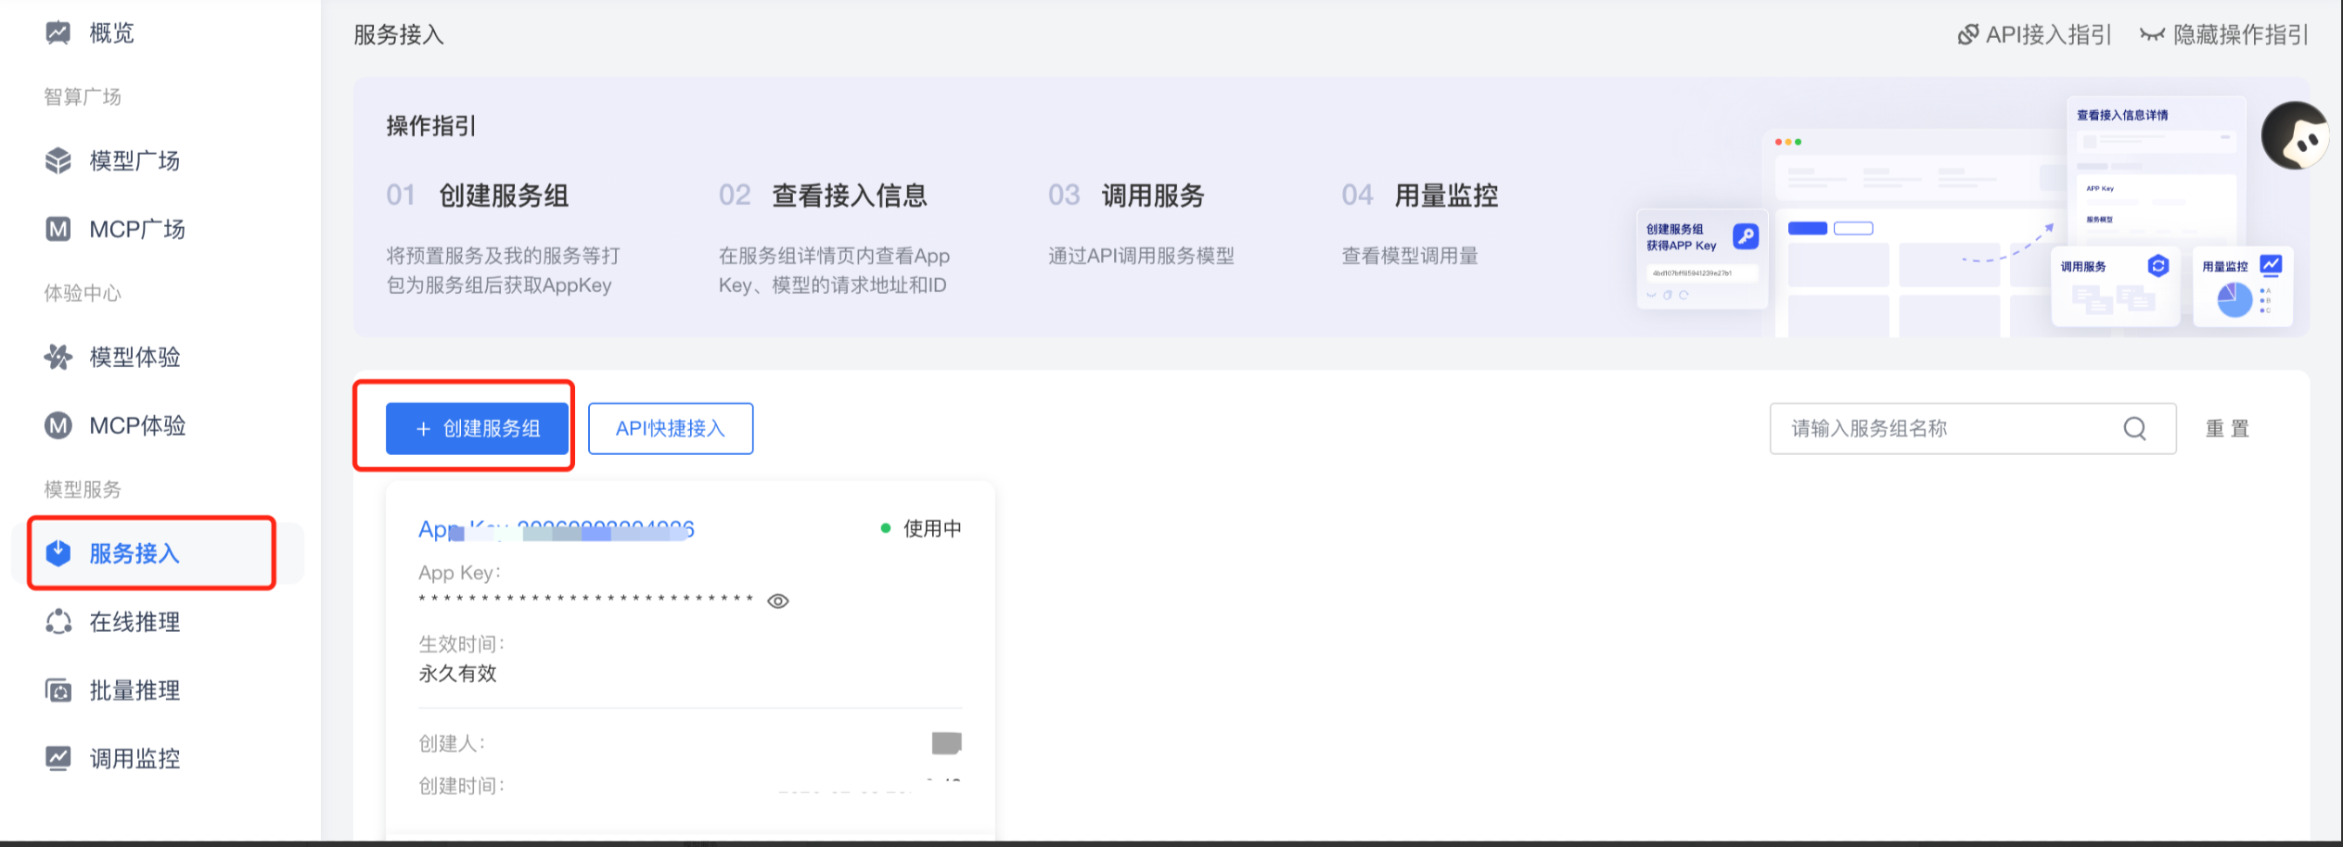This screenshot has width=2343, height=847.
Task: Click the 03 调用服务 step heading
Action: pos(1126,196)
